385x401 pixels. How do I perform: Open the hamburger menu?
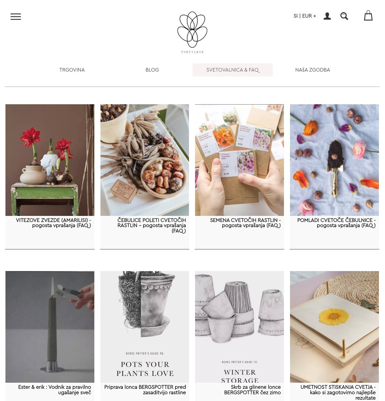[x=16, y=17]
